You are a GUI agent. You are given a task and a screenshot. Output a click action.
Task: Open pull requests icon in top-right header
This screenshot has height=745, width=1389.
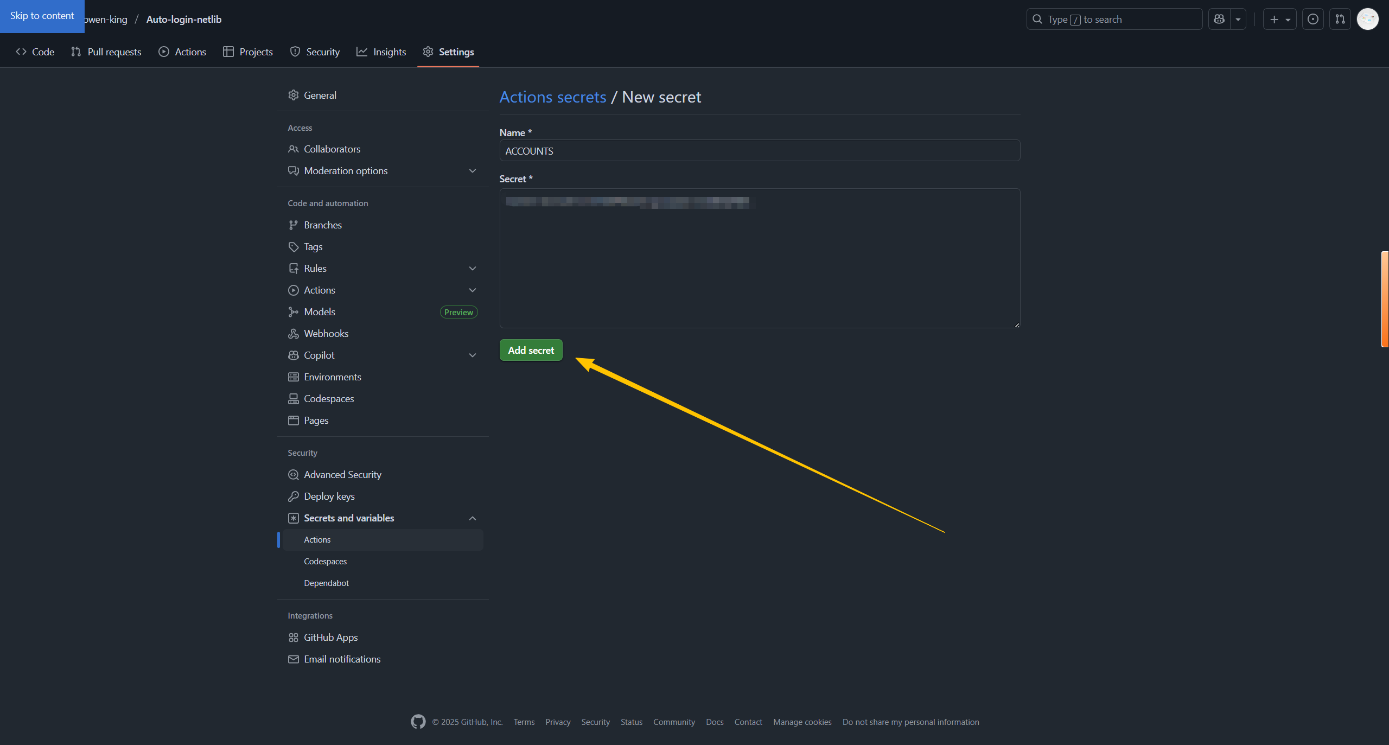pos(1340,20)
